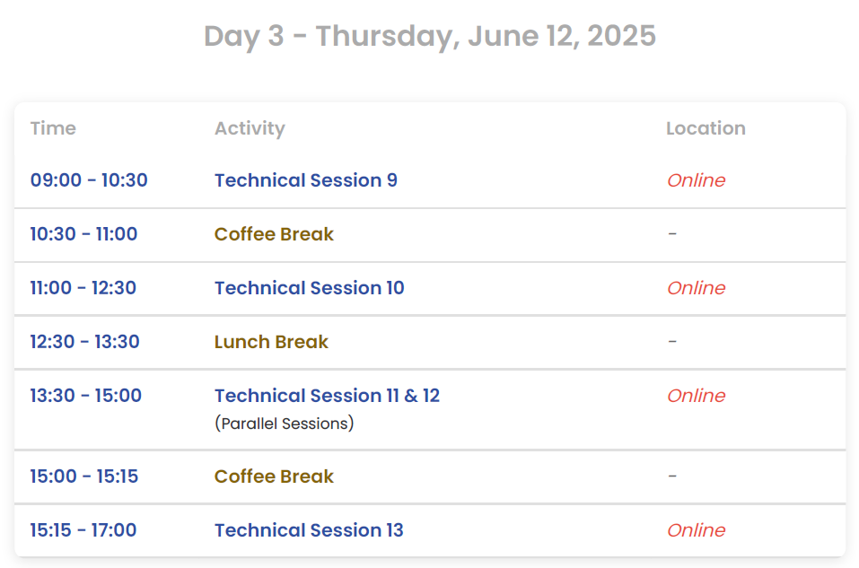The width and height of the screenshot is (859, 568).
Task: Click the Activity column header
Action: pyautogui.click(x=250, y=128)
